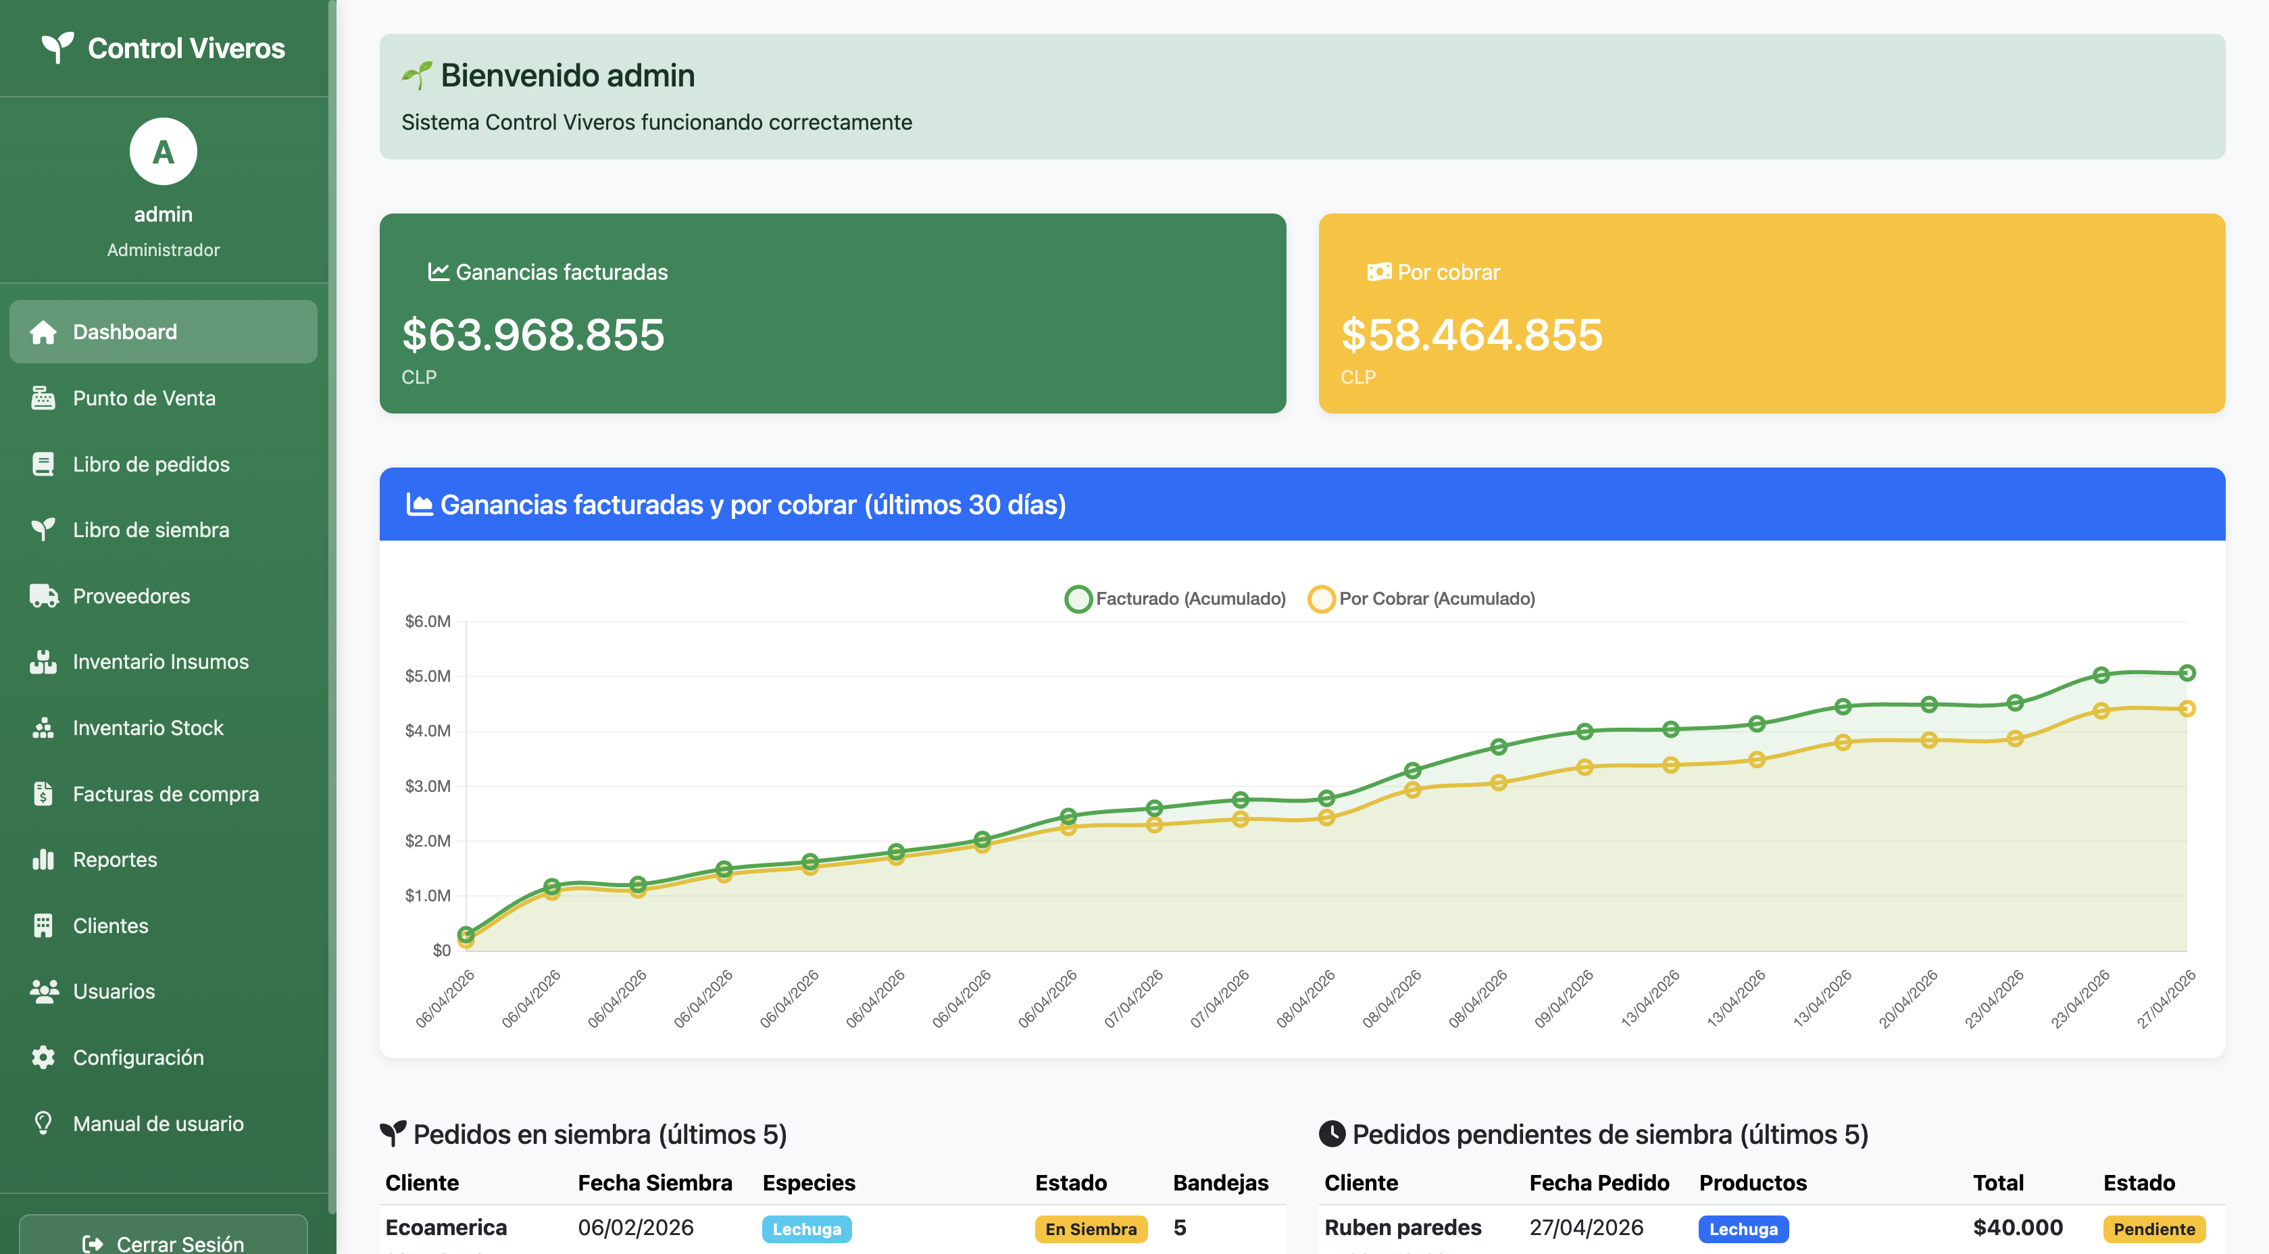The width and height of the screenshot is (2269, 1254).
Task: Click the Libro de pedidos book icon
Action: click(43, 464)
